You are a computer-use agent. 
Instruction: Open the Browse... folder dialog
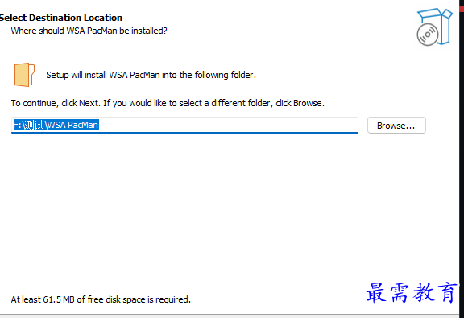pyautogui.click(x=396, y=126)
